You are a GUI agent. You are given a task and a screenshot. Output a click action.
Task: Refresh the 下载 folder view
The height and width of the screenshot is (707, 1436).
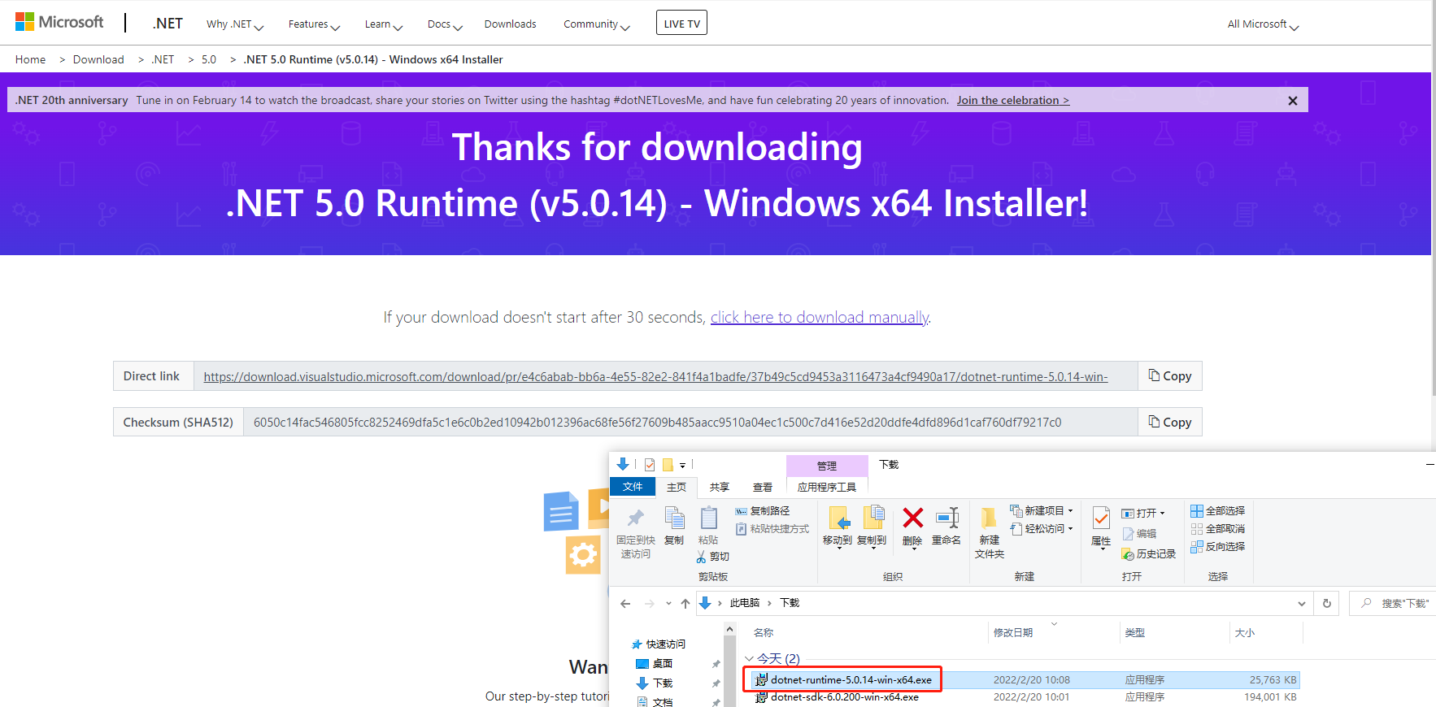[x=1327, y=603]
